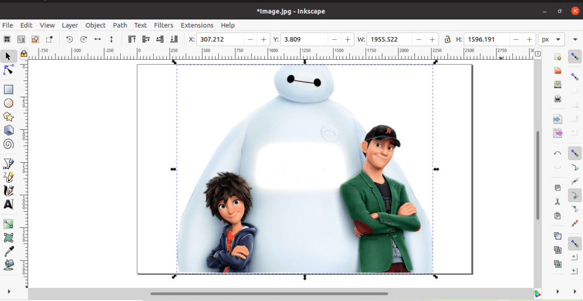The height and width of the screenshot is (301, 583).
Task: Open the File menu
Action: pos(7,25)
